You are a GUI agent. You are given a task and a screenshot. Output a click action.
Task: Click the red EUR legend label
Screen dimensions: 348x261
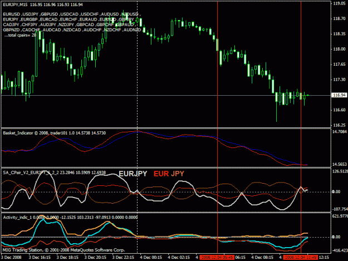[x=161, y=174]
